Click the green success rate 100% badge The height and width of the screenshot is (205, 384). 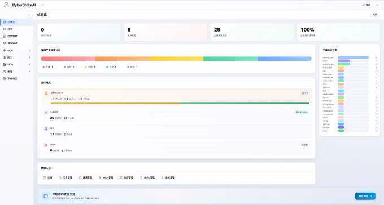coord(302,112)
